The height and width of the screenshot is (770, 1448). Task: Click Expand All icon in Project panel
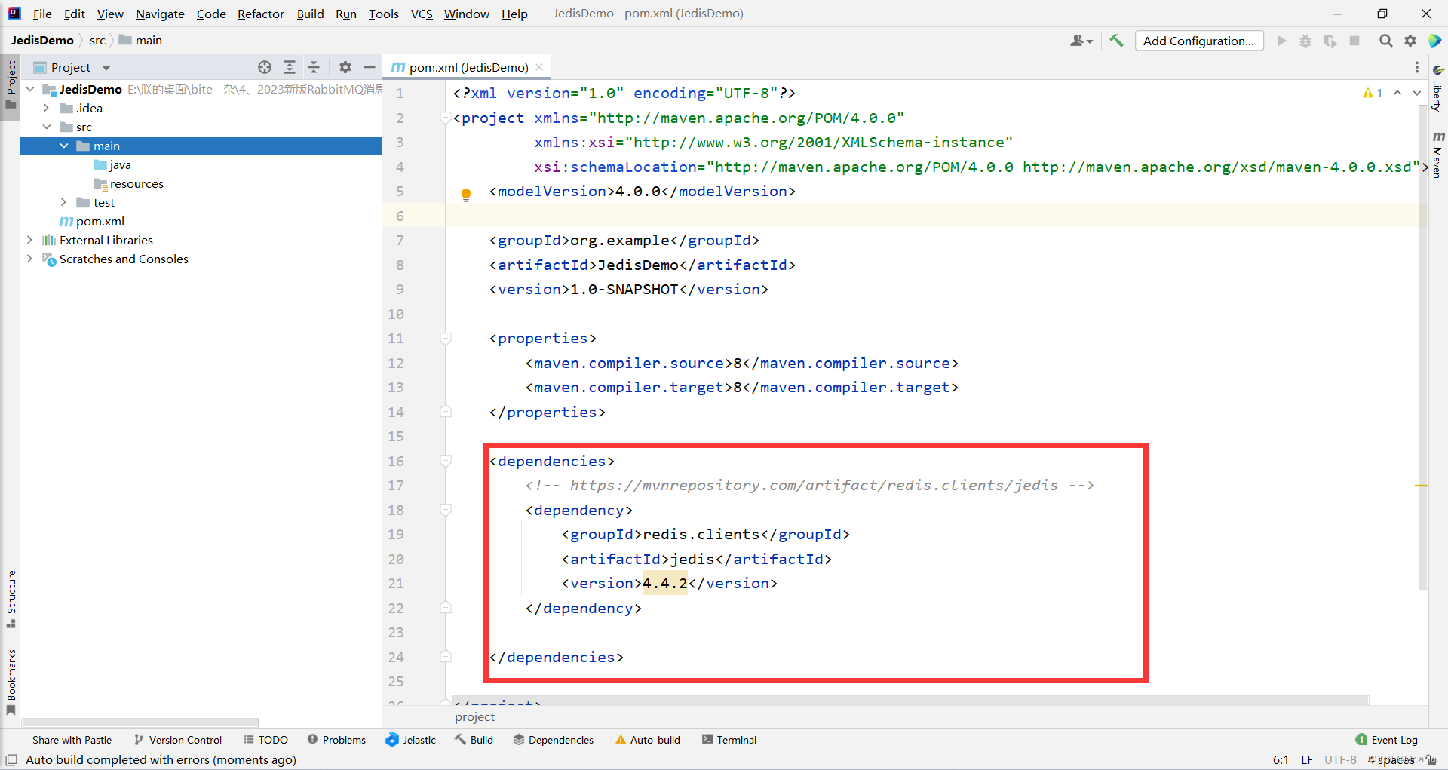[x=289, y=67]
